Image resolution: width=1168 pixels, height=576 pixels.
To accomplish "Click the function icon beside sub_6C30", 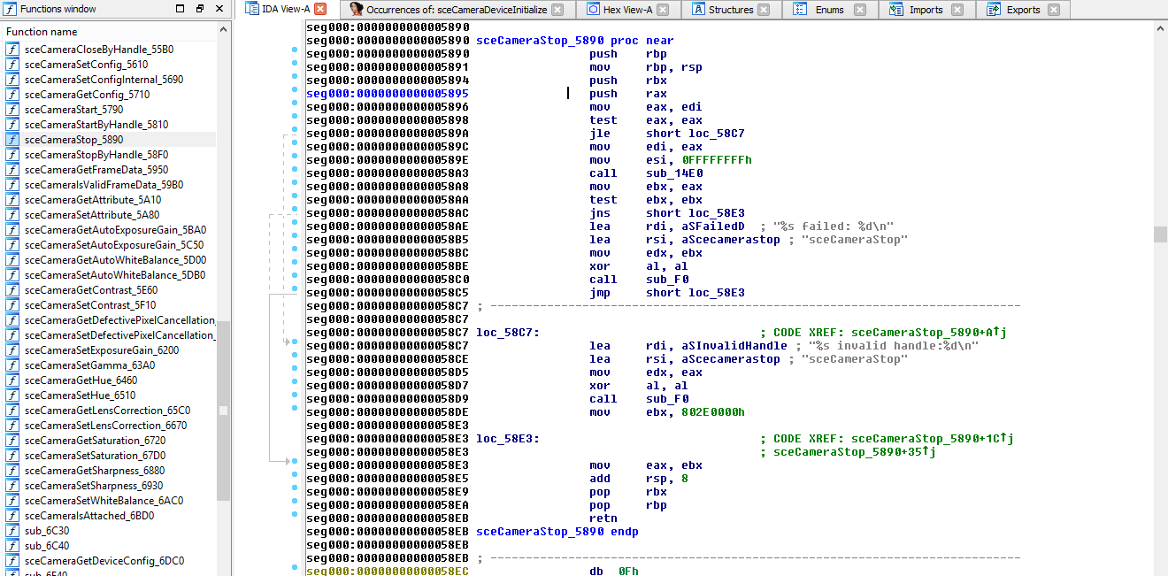I will [x=12, y=531].
